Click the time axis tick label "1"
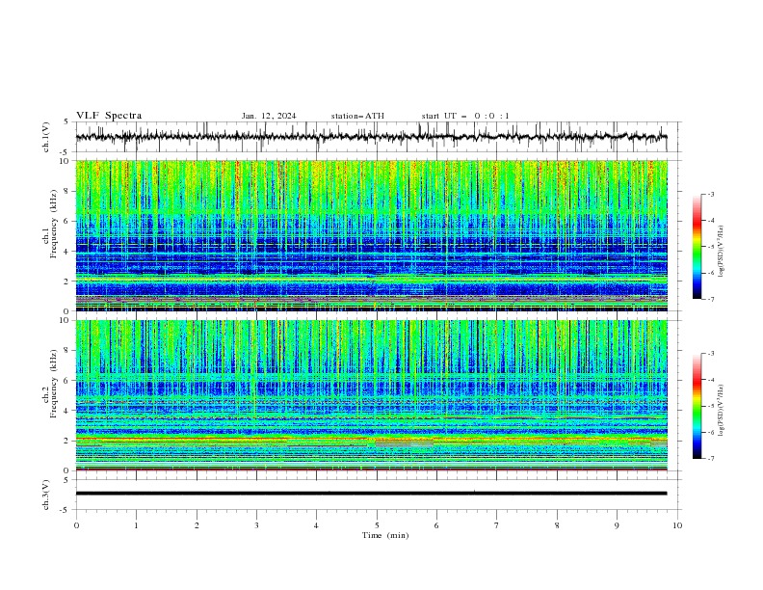This screenshot has height=590, width=763. pos(136,525)
